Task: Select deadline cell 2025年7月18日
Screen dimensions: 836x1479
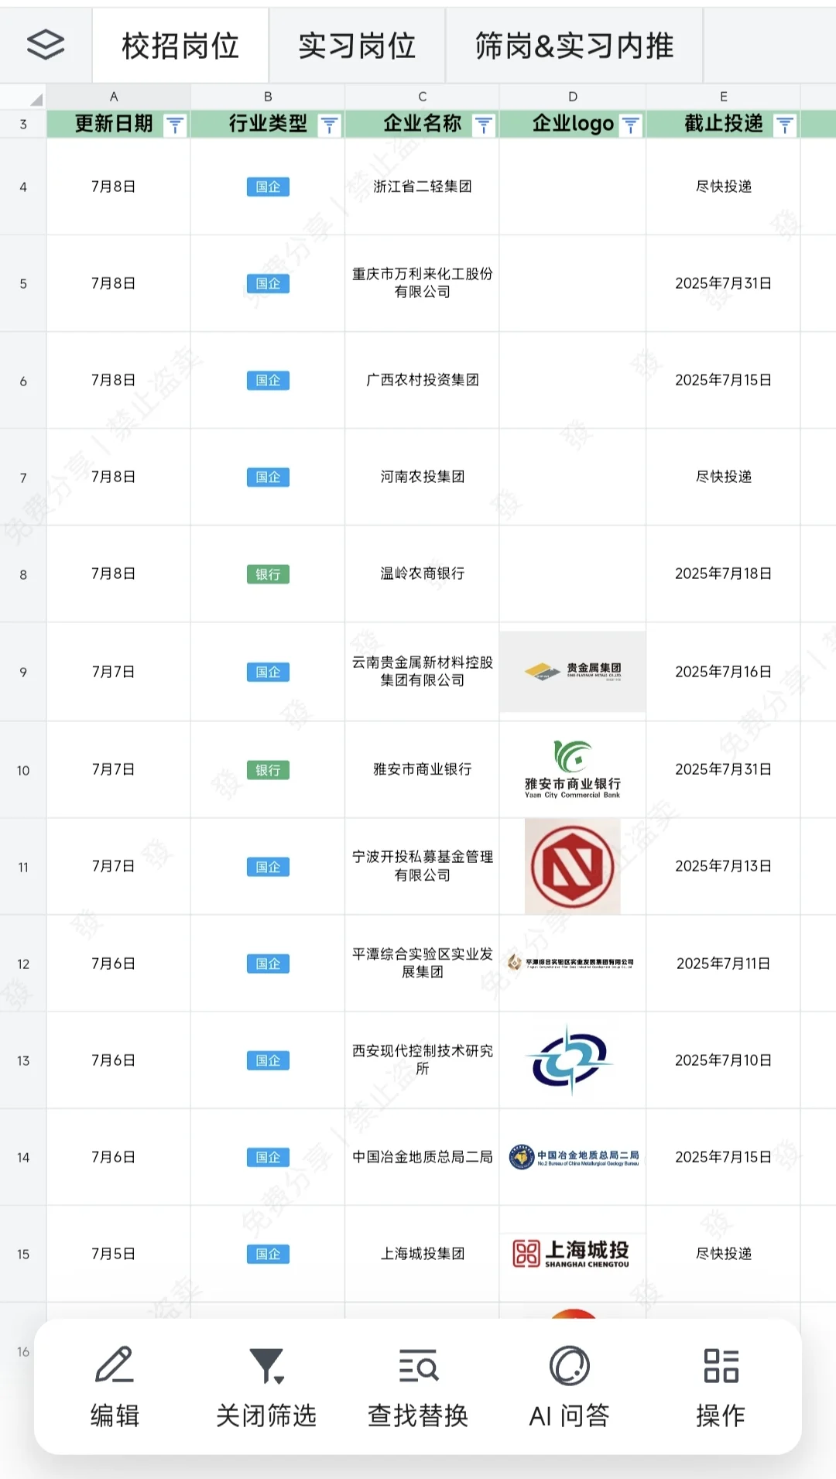Action: click(x=724, y=573)
